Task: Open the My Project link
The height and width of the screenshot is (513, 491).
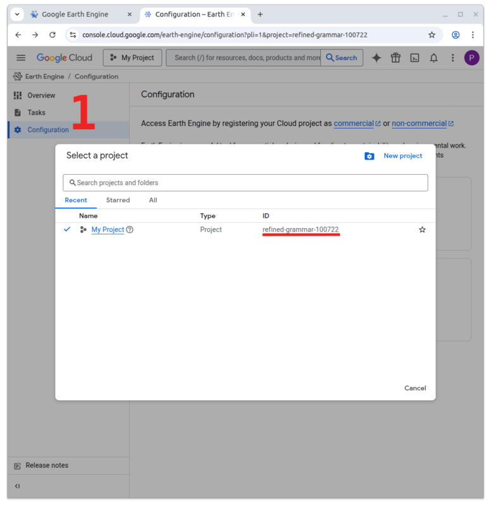Action: (108, 230)
